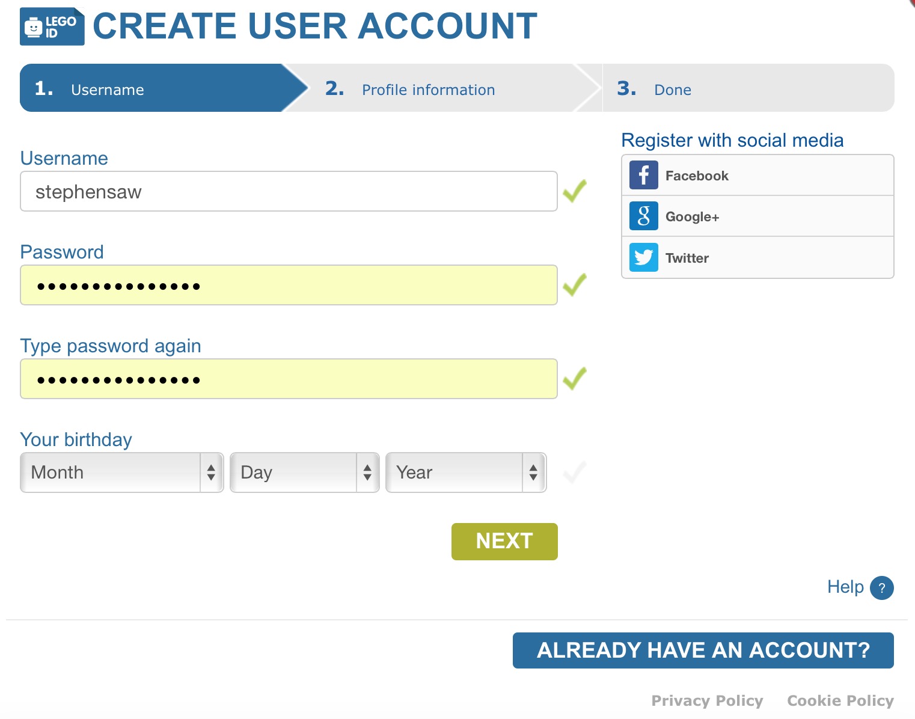Open the Privacy Policy link
Viewport: 915px width, 719px height.
click(x=707, y=700)
